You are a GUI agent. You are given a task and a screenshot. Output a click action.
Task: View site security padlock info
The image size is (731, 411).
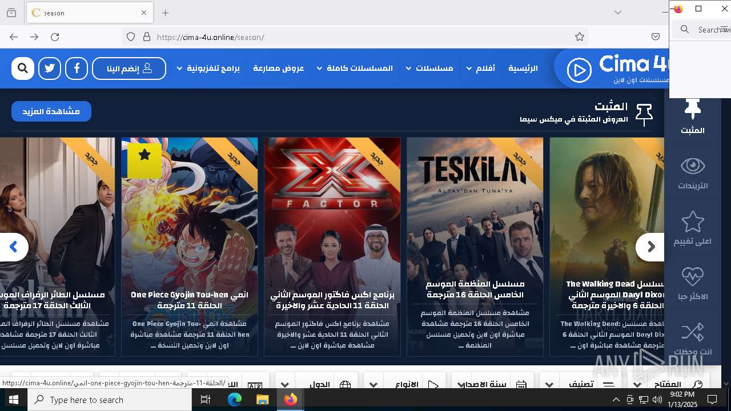pos(147,37)
